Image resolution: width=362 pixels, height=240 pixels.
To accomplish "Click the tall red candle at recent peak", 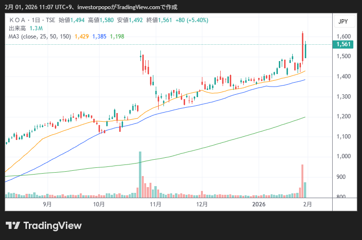I will point(302,47).
